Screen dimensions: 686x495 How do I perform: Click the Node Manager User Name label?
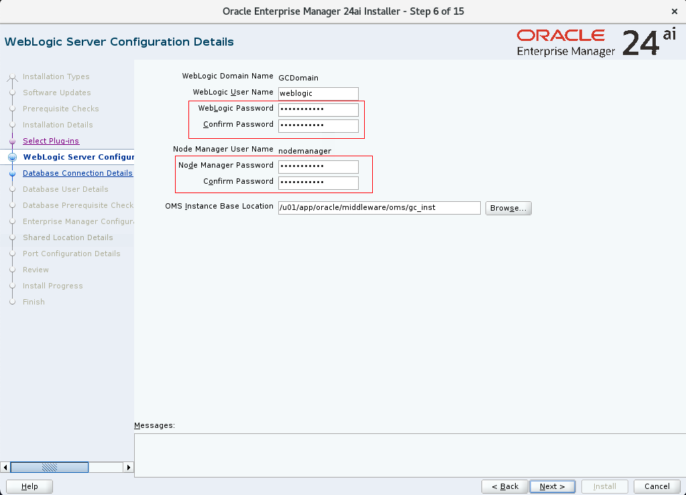coord(223,150)
